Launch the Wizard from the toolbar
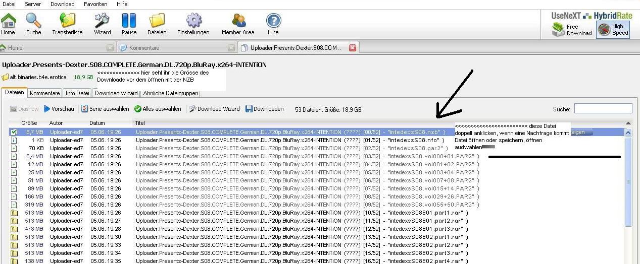 click(x=102, y=24)
